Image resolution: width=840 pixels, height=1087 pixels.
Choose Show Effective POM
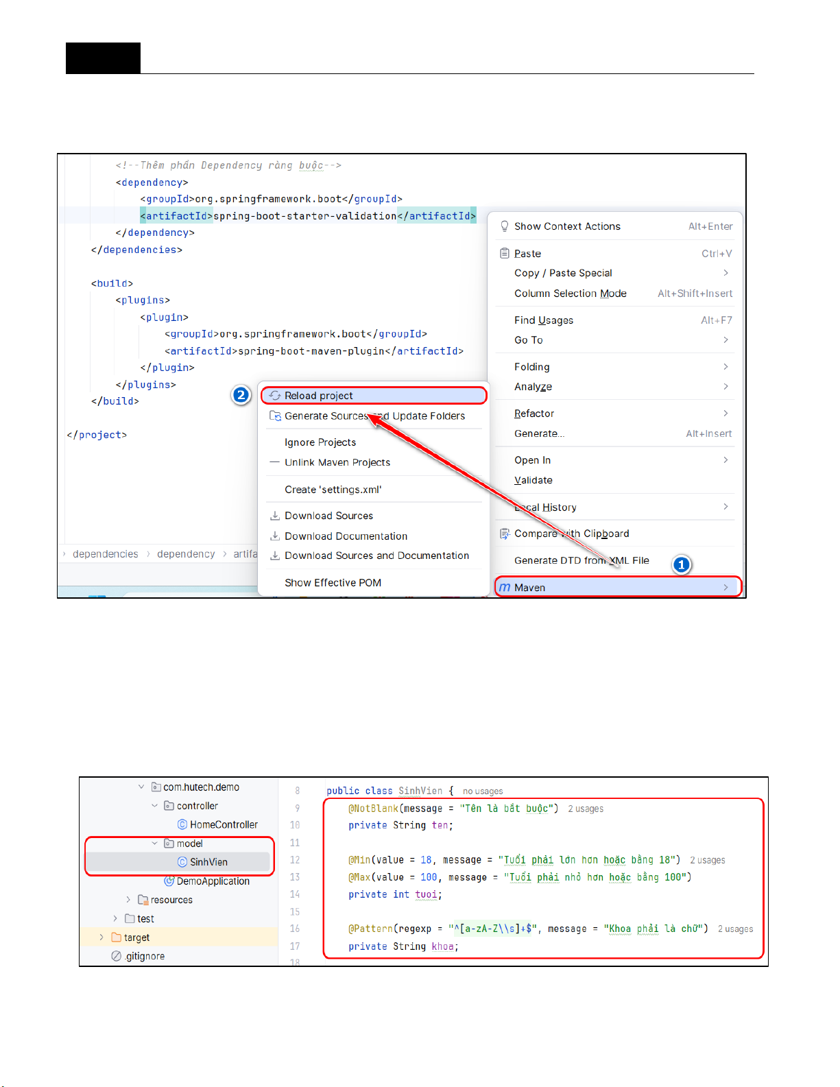pos(333,583)
